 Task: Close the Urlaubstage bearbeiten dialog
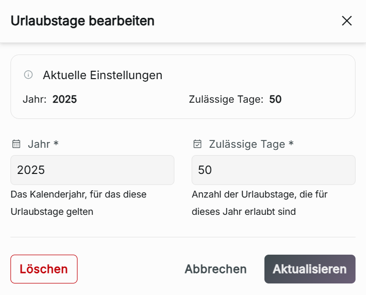(347, 21)
